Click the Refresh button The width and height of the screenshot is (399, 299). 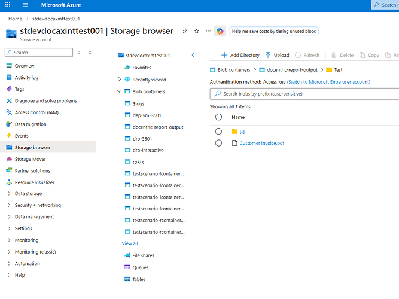tap(307, 55)
